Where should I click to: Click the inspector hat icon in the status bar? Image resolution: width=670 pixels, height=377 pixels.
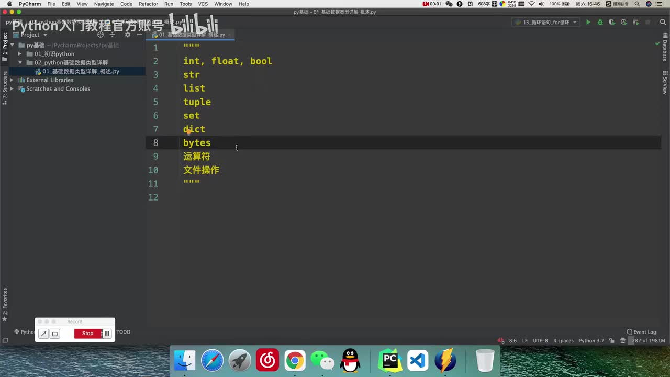(623, 341)
